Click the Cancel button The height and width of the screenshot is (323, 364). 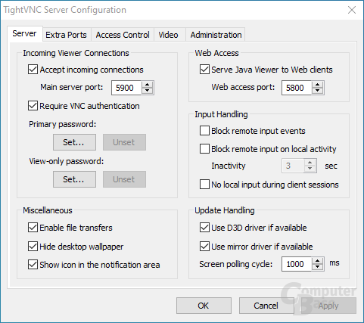tap(266, 306)
